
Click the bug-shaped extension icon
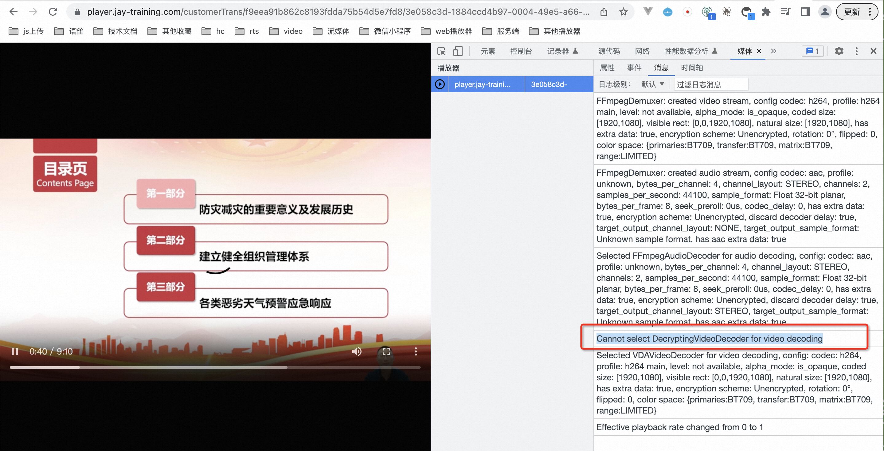coord(726,12)
